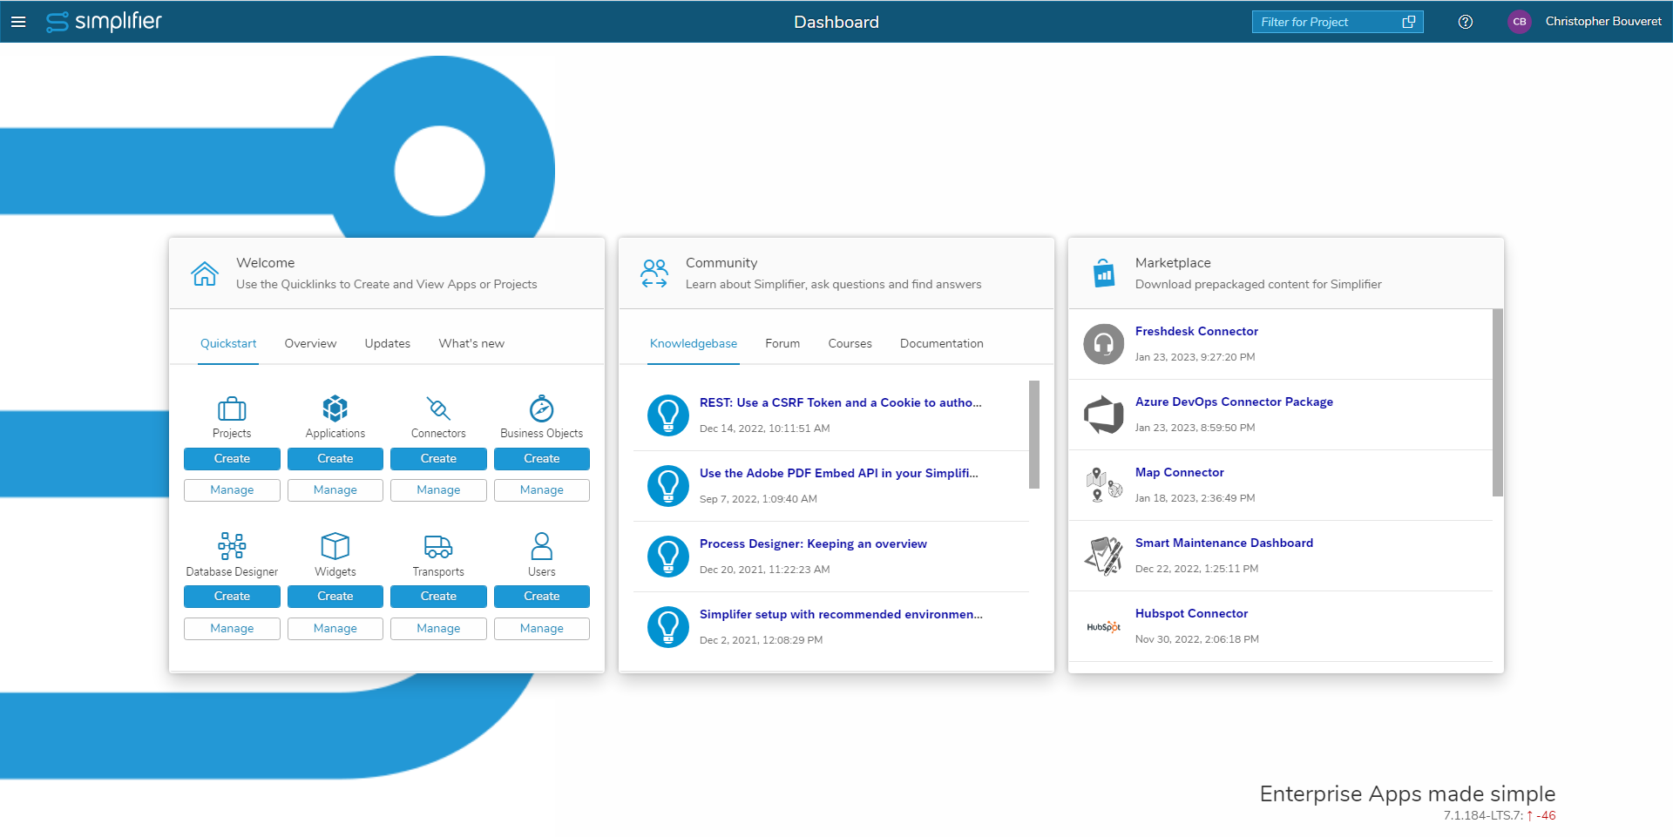Open the Transports truck icon
This screenshot has width=1673, height=837.
point(438,547)
